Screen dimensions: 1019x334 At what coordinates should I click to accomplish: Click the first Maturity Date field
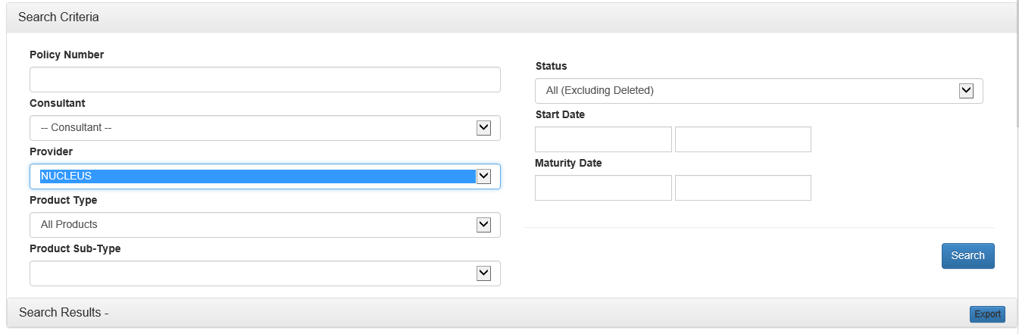click(x=603, y=188)
